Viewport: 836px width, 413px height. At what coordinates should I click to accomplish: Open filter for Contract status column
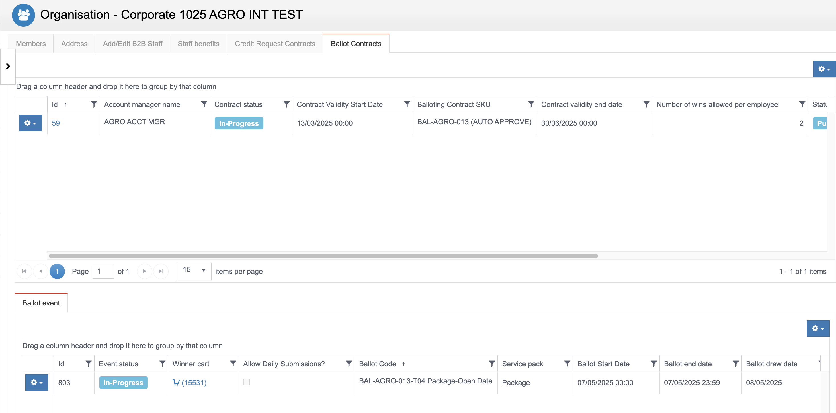(286, 104)
